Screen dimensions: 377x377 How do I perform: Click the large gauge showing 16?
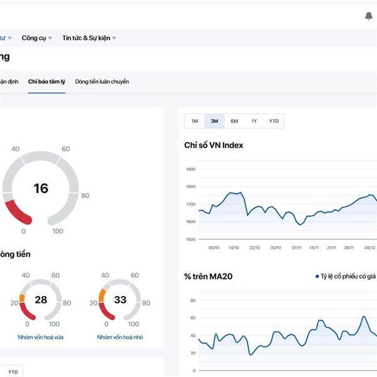click(41, 188)
